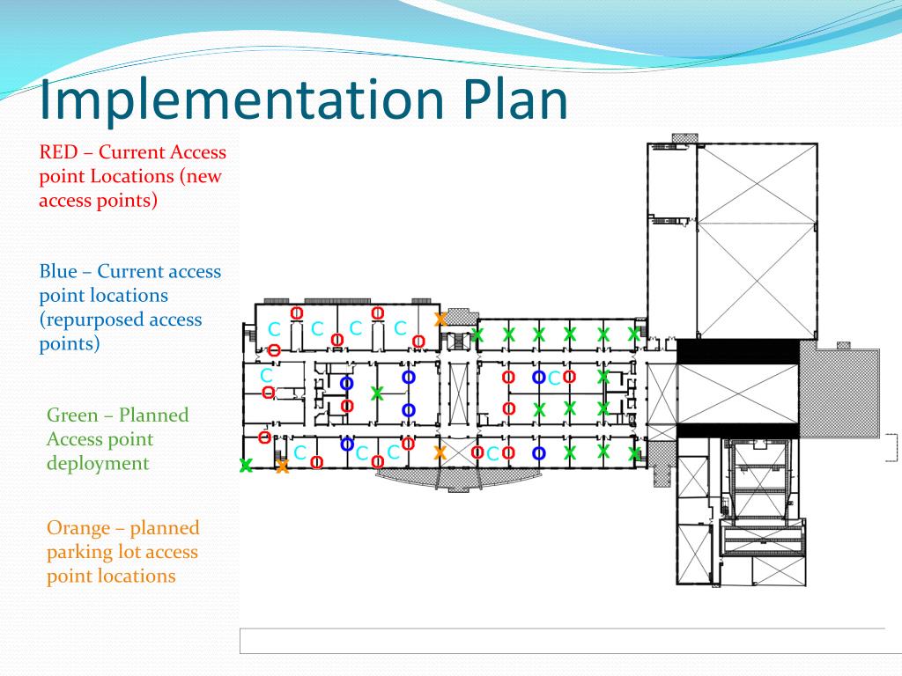Click the blue "repurposed access points" legend paragraph
The width and height of the screenshot is (902, 676).
(130, 307)
